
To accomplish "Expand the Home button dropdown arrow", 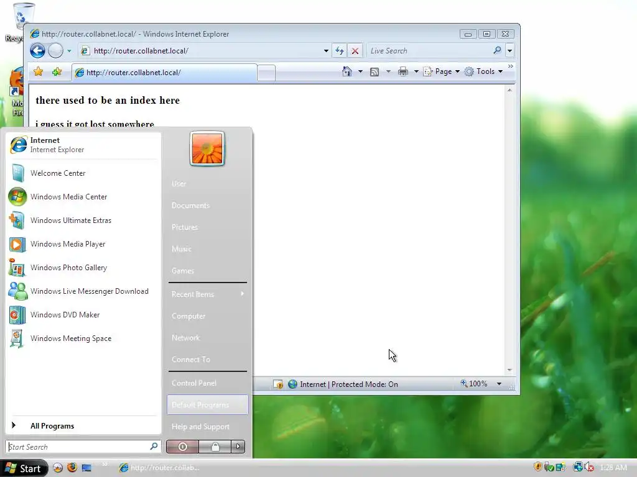I will tap(360, 71).
